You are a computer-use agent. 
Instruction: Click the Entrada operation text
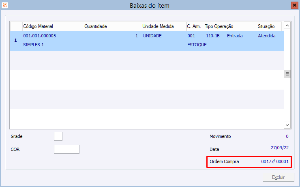coord(235,36)
